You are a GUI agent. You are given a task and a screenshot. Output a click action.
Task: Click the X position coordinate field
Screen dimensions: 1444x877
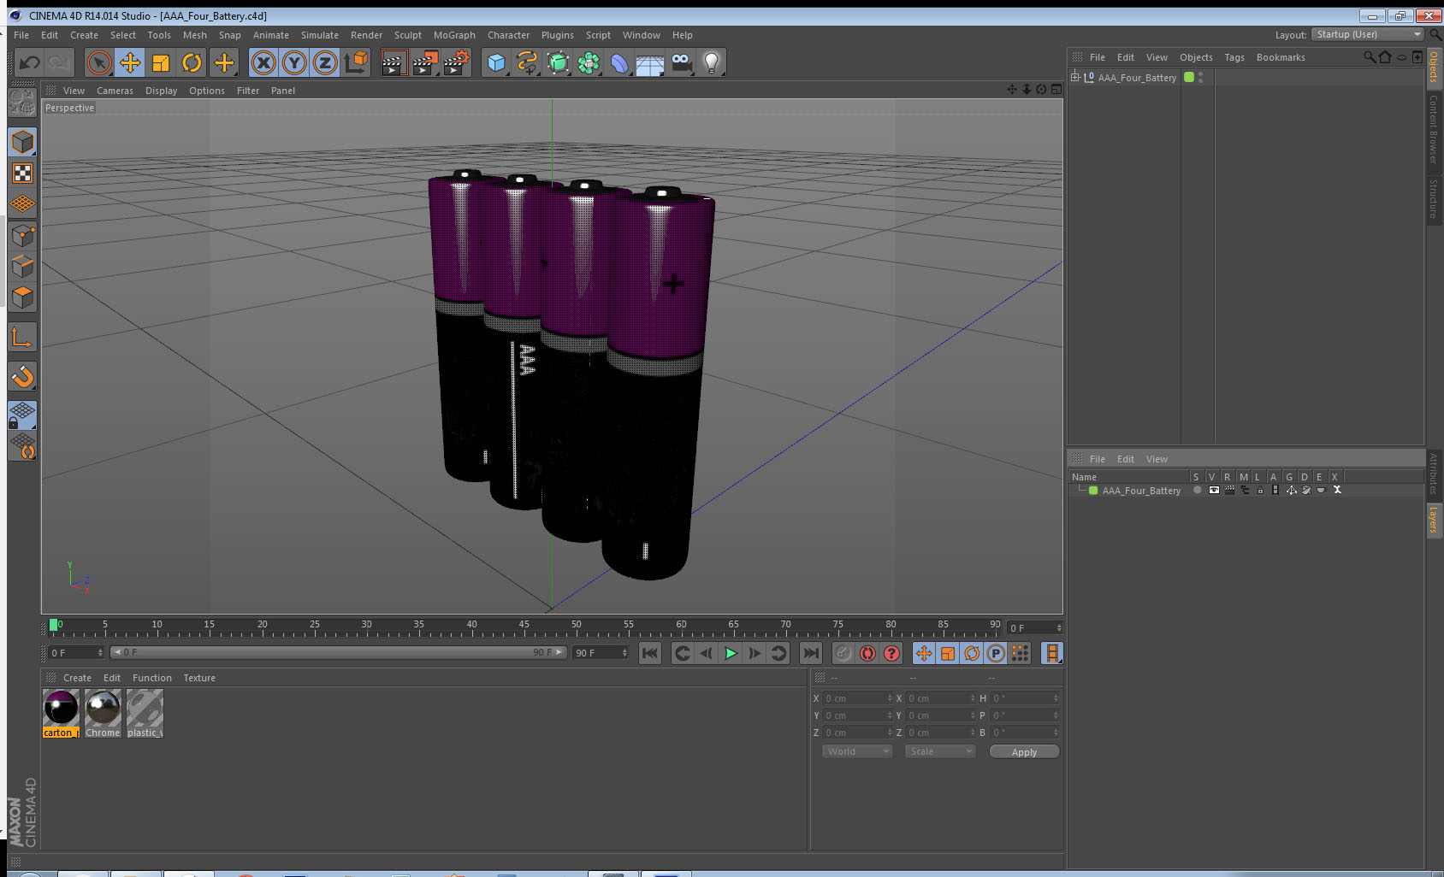pos(857,698)
